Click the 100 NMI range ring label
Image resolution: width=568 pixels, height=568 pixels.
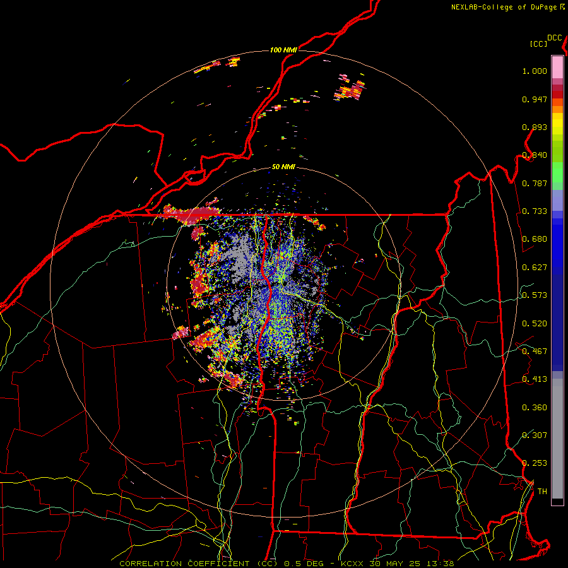pos(283,50)
